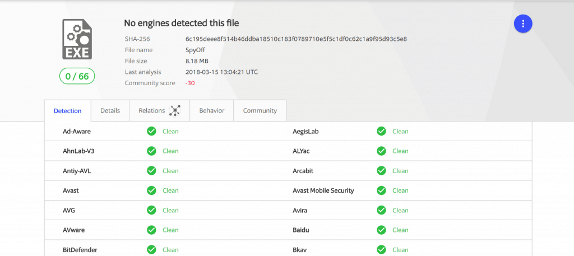Click the ALYac engine name

(301, 151)
